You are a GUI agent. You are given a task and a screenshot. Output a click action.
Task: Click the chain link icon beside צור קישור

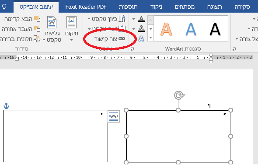pos(122,39)
